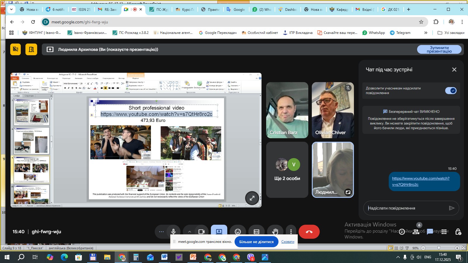The height and width of the screenshot is (263, 468).
Task: Turn on closed captions
Action: [x=257, y=232]
